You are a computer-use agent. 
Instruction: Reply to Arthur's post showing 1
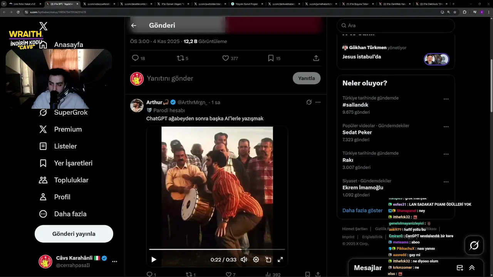[x=150, y=274]
